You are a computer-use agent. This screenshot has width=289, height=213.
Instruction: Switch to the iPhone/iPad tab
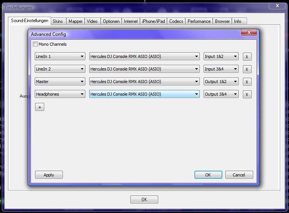click(x=154, y=21)
